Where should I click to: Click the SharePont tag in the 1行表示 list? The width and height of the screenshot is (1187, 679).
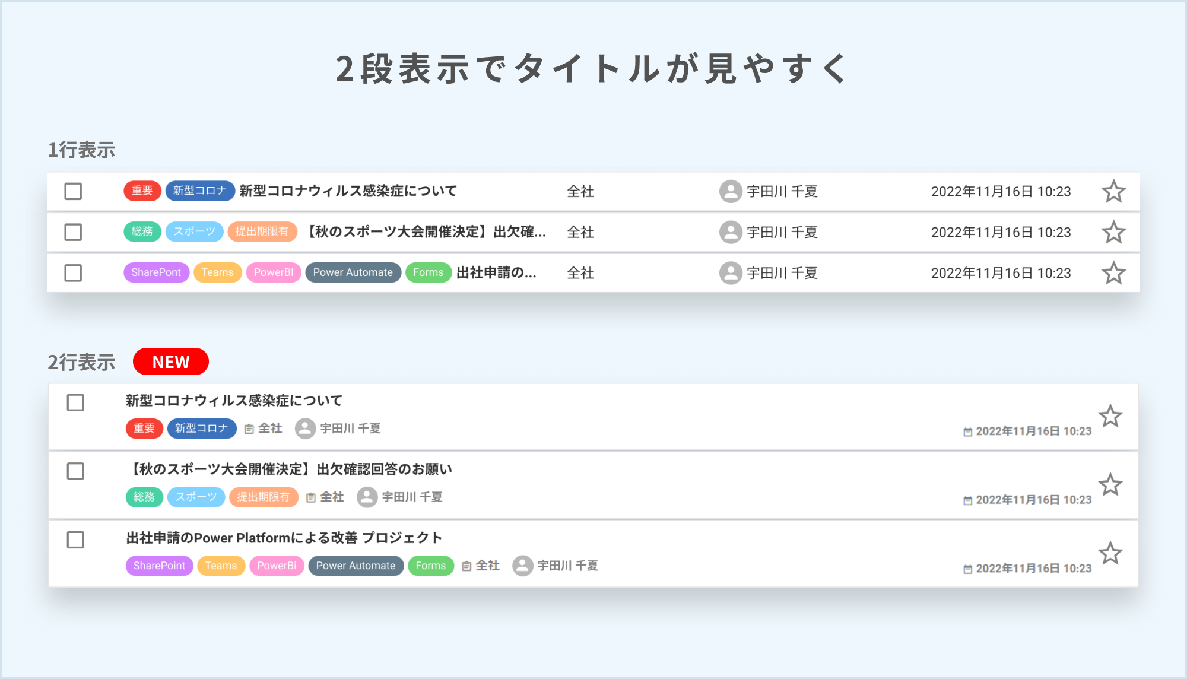pos(156,272)
